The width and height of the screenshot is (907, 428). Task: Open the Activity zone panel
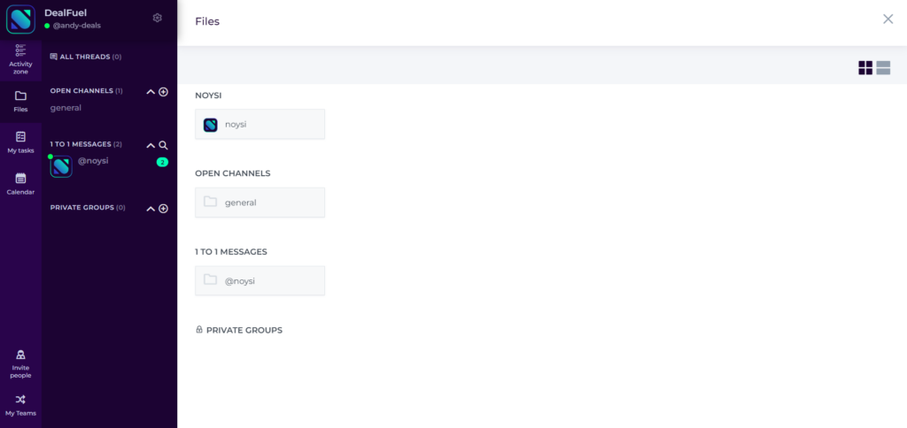[20, 59]
